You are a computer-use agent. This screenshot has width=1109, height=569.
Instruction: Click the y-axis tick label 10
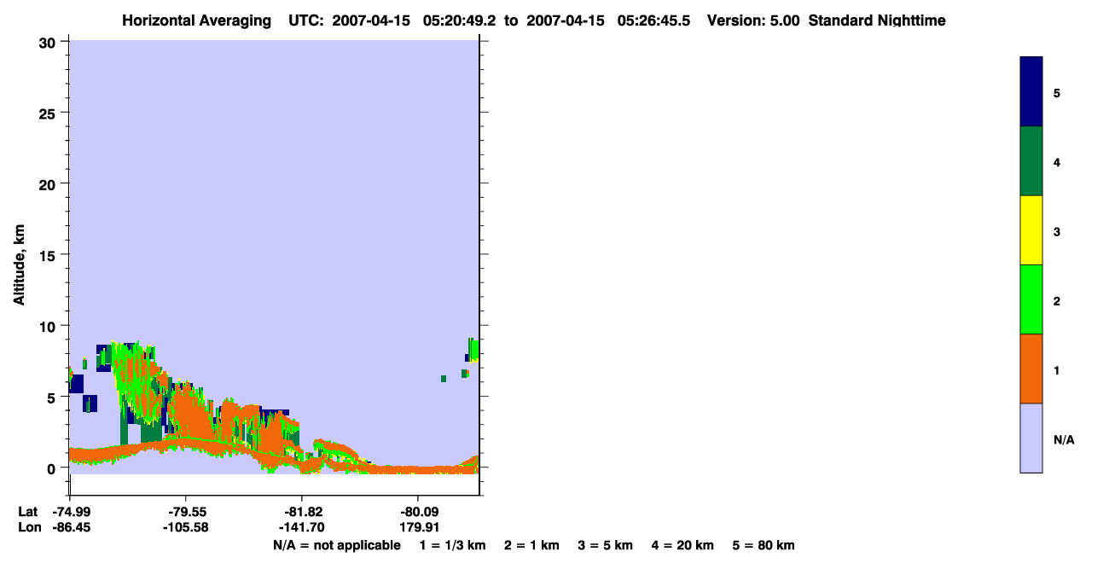pos(49,326)
